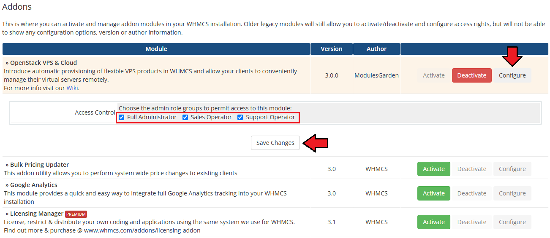Activate the Licensing Manager addon
The height and width of the screenshot is (238, 550).
[433, 222]
